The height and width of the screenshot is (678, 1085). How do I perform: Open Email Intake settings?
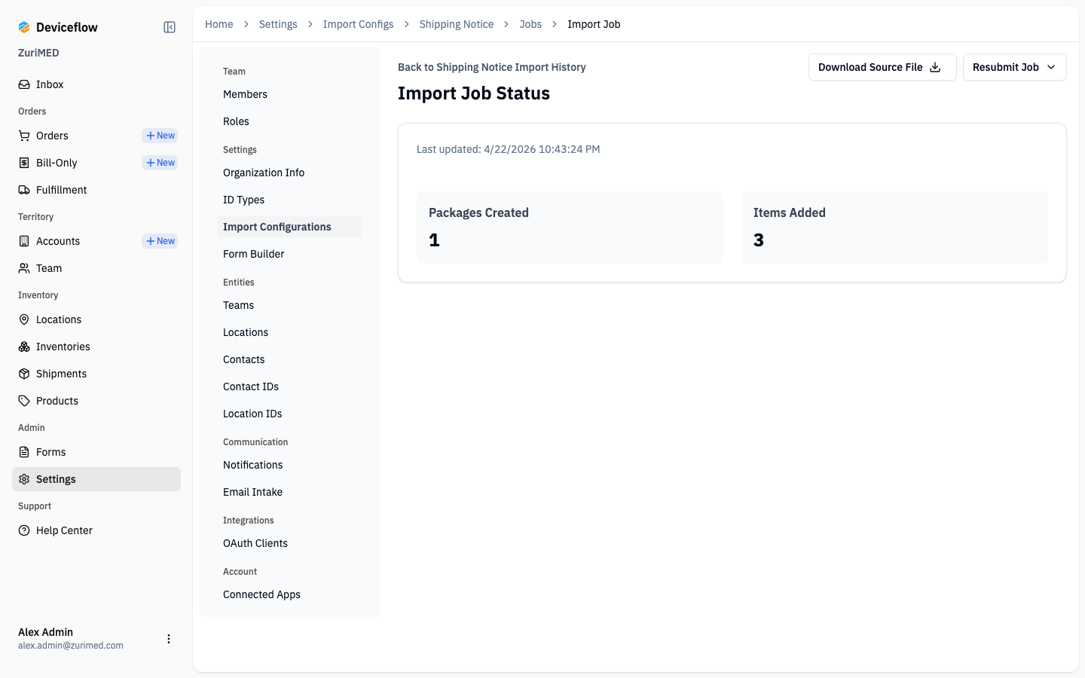tap(289, 492)
